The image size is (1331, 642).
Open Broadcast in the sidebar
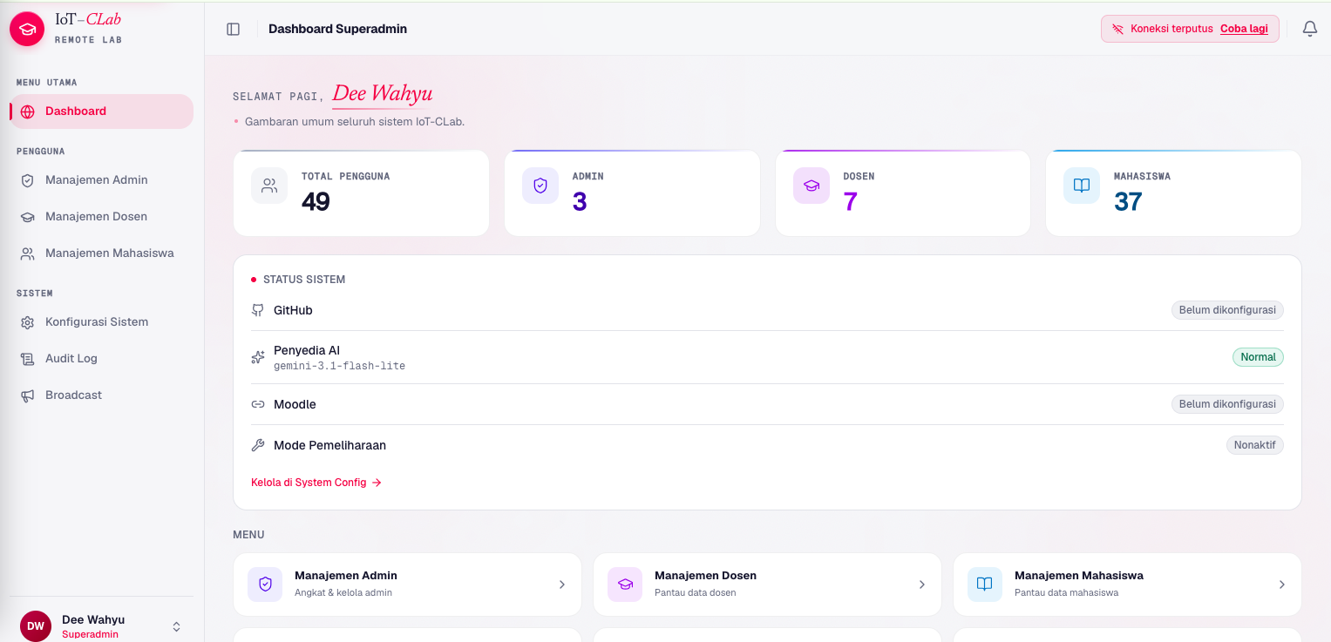102,395
